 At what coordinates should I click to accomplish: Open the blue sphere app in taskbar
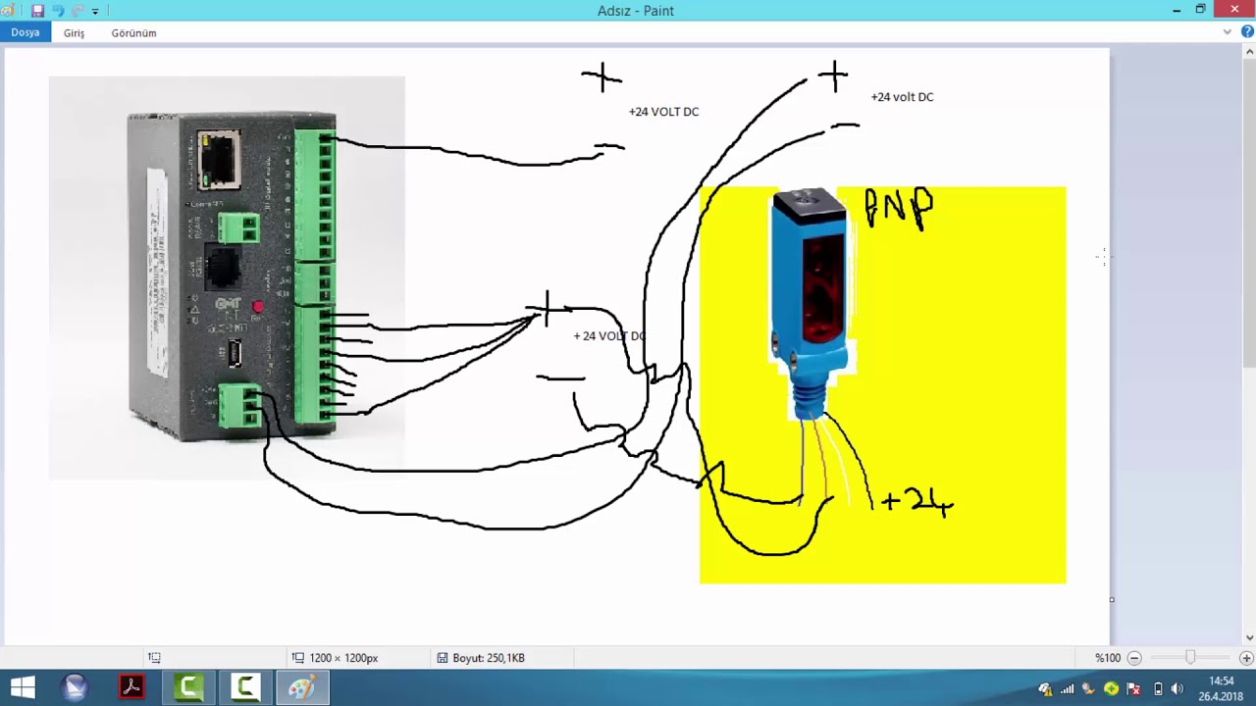coord(75,687)
